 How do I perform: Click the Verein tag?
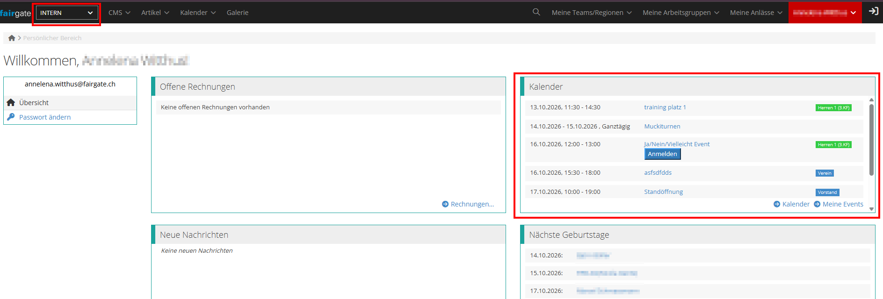click(x=825, y=173)
